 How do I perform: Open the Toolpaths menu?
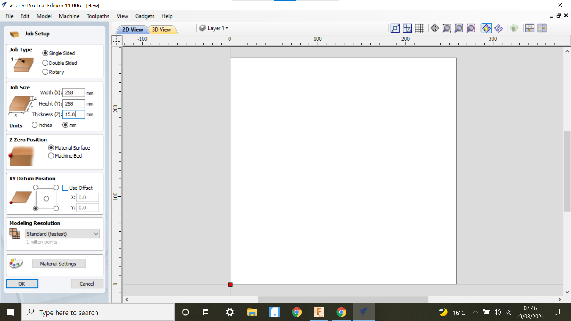coord(98,16)
